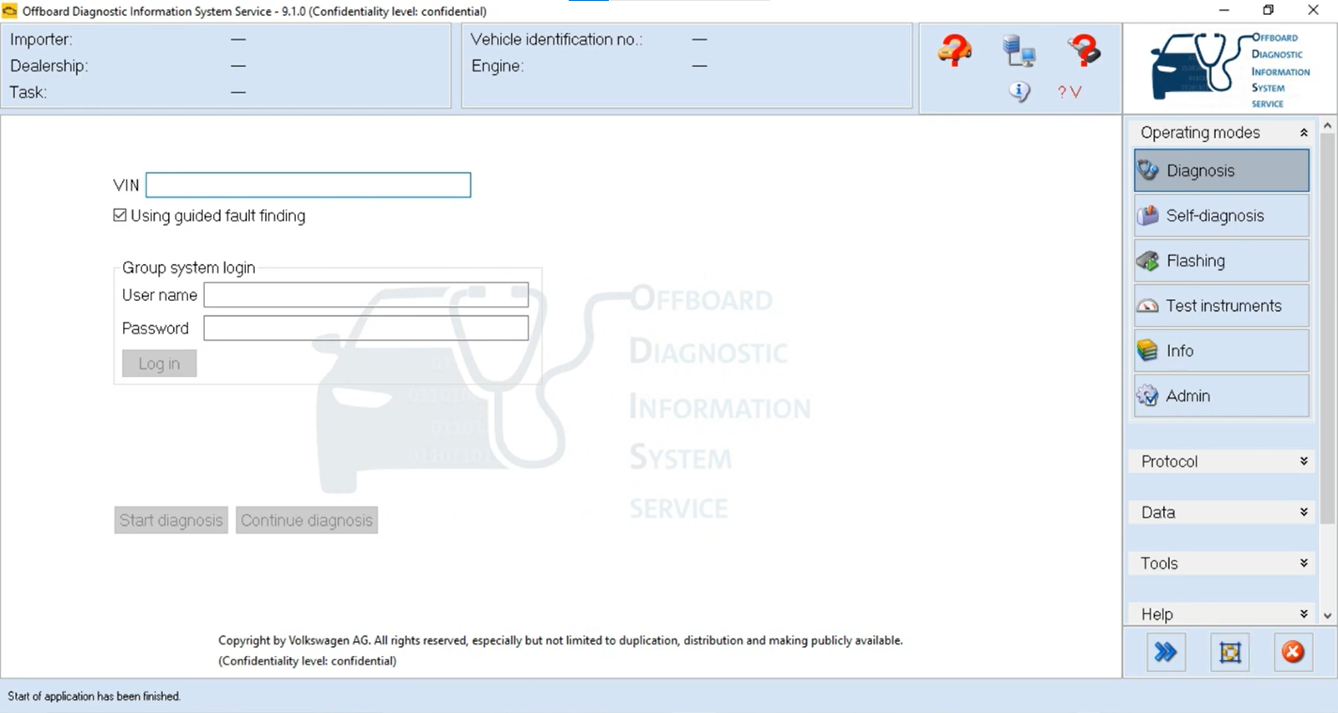Click the 'Start of application has been finished' status text
Viewport: 1338px width, 713px height.
click(94, 695)
